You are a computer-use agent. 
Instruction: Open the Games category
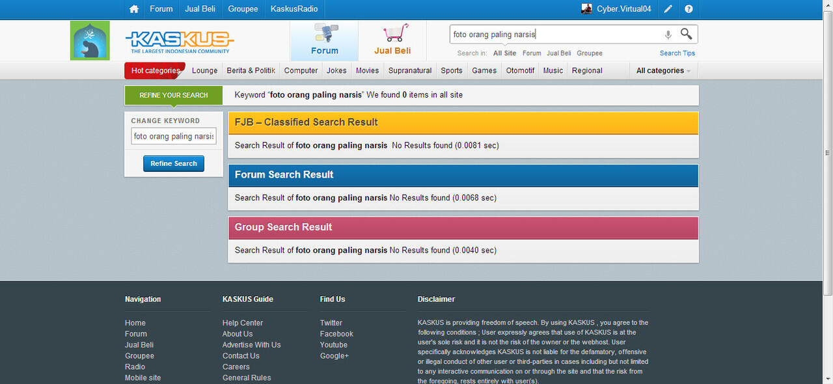(x=484, y=70)
